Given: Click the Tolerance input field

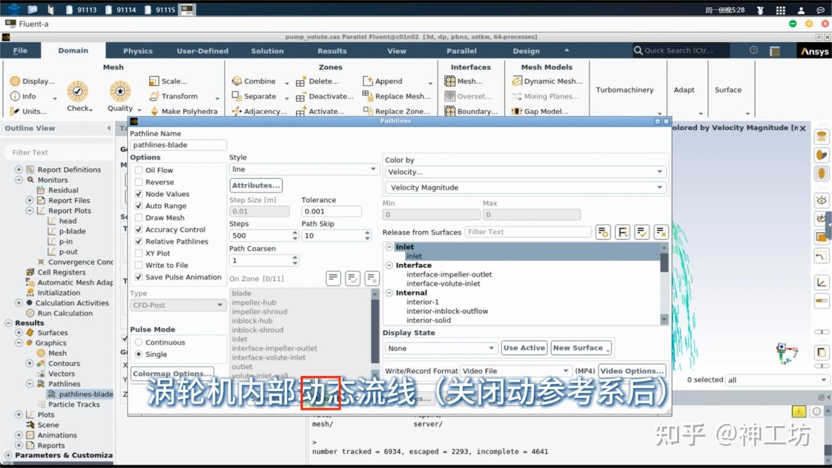Looking at the screenshot, I should pos(332,211).
